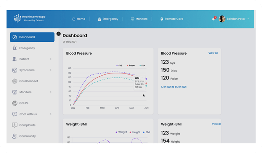Click the user profile avatar photo
262x153 pixels.
(222, 19)
